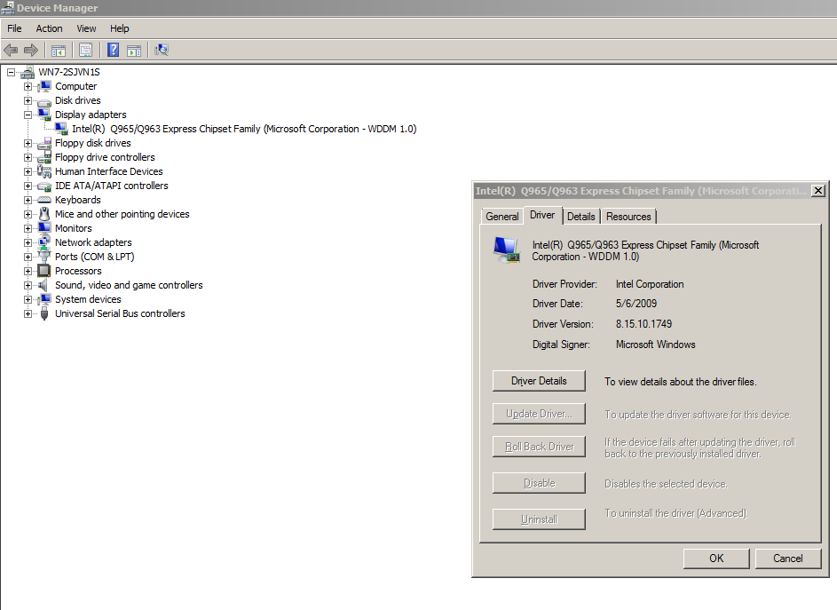Screen dimensions: 837x610
Task: Expand the Keyboards node
Action: click(28, 200)
